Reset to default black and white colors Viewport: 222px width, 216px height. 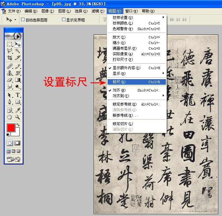8,135
